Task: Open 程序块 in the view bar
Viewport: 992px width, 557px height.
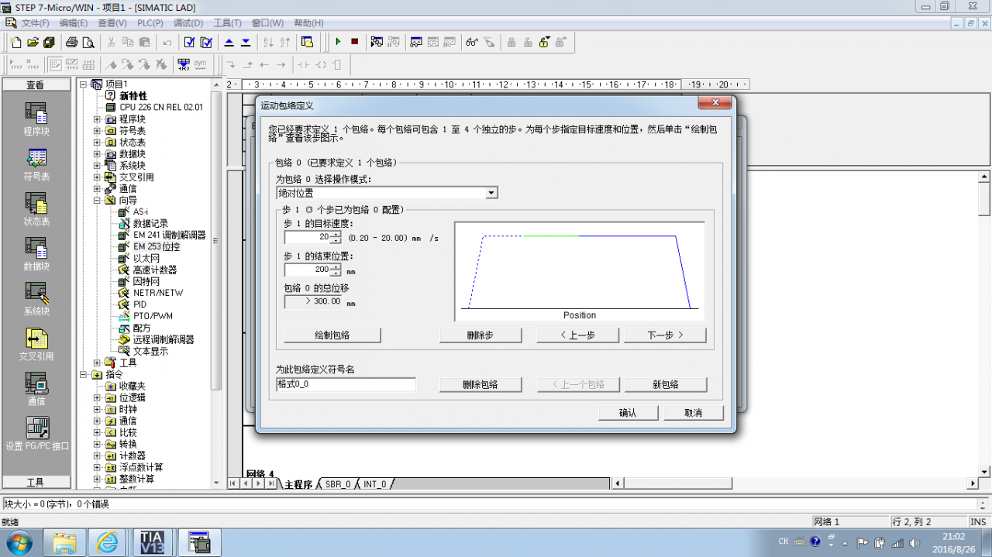Action: pyautogui.click(x=36, y=119)
